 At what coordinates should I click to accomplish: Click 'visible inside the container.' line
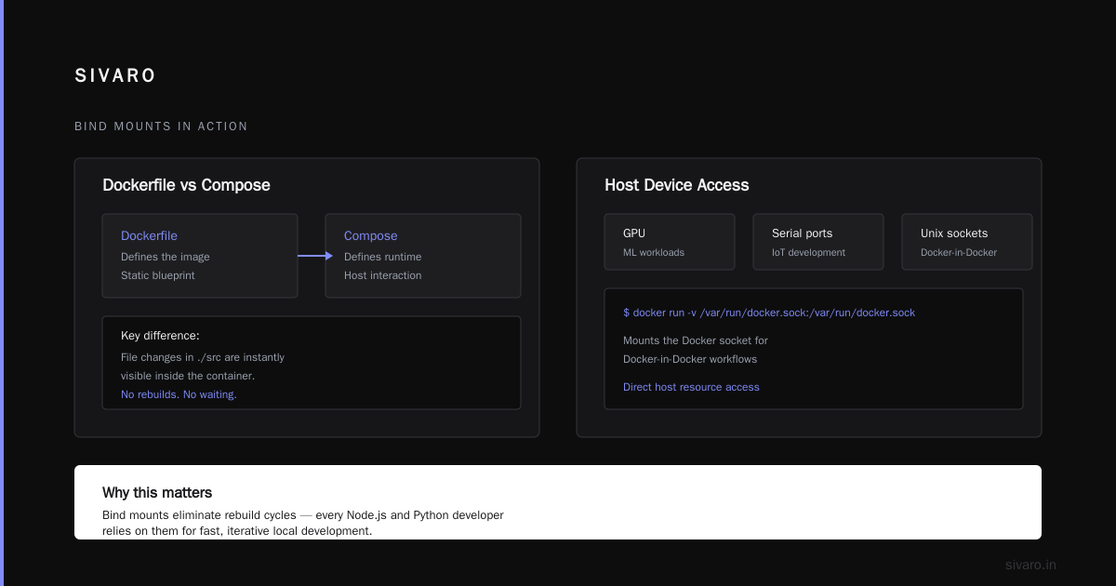pos(188,376)
